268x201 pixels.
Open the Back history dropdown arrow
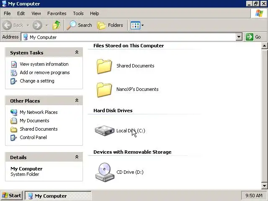click(28, 26)
